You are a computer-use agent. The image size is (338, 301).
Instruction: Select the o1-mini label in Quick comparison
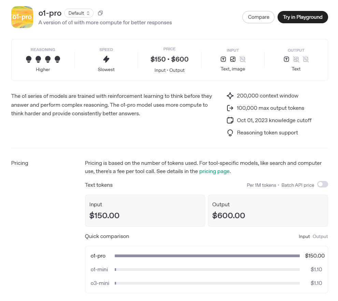coord(99,270)
